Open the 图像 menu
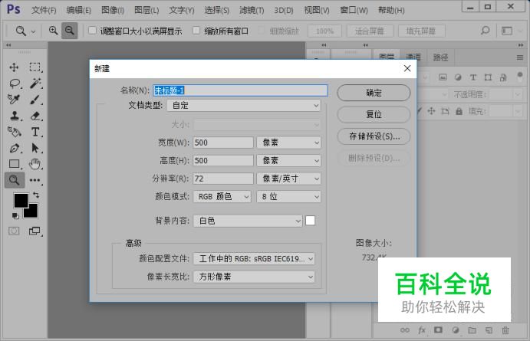The width and height of the screenshot is (530, 341). (113, 10)
